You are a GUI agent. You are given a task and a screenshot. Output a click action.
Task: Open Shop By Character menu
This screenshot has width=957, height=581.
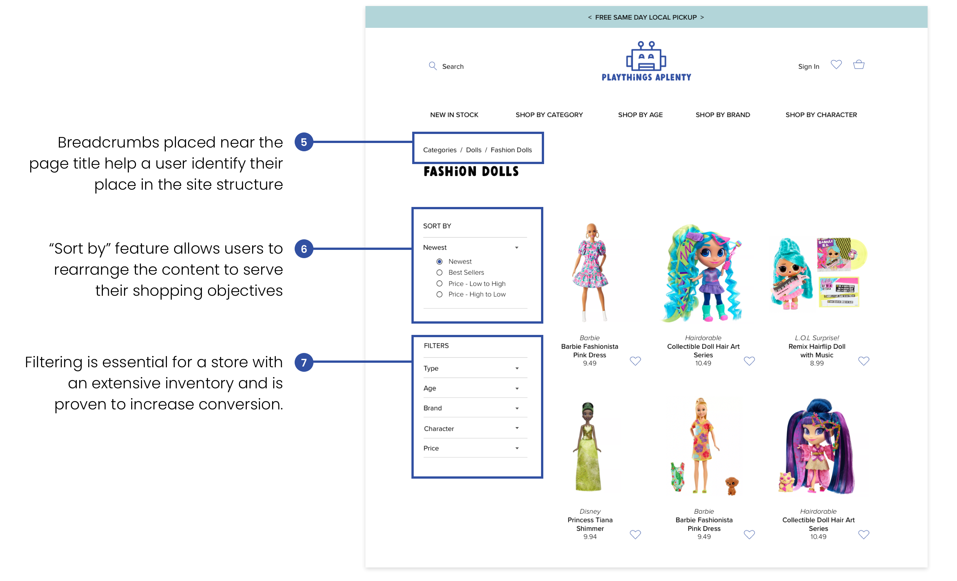(821, 115)
